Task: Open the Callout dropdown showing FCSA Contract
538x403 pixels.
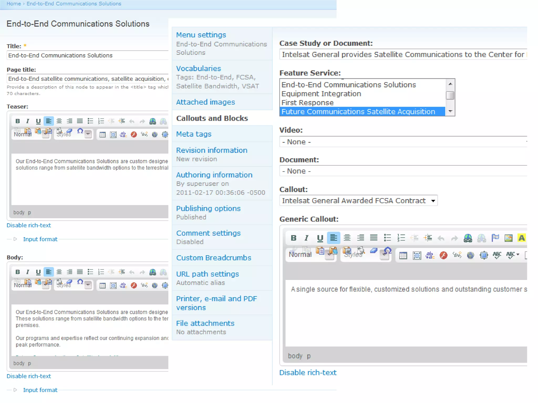Action: click(358, 201)
